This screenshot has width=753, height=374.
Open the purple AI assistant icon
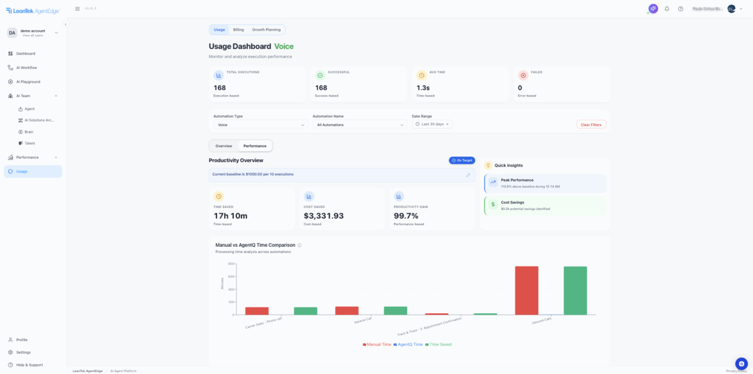[653, 9]
